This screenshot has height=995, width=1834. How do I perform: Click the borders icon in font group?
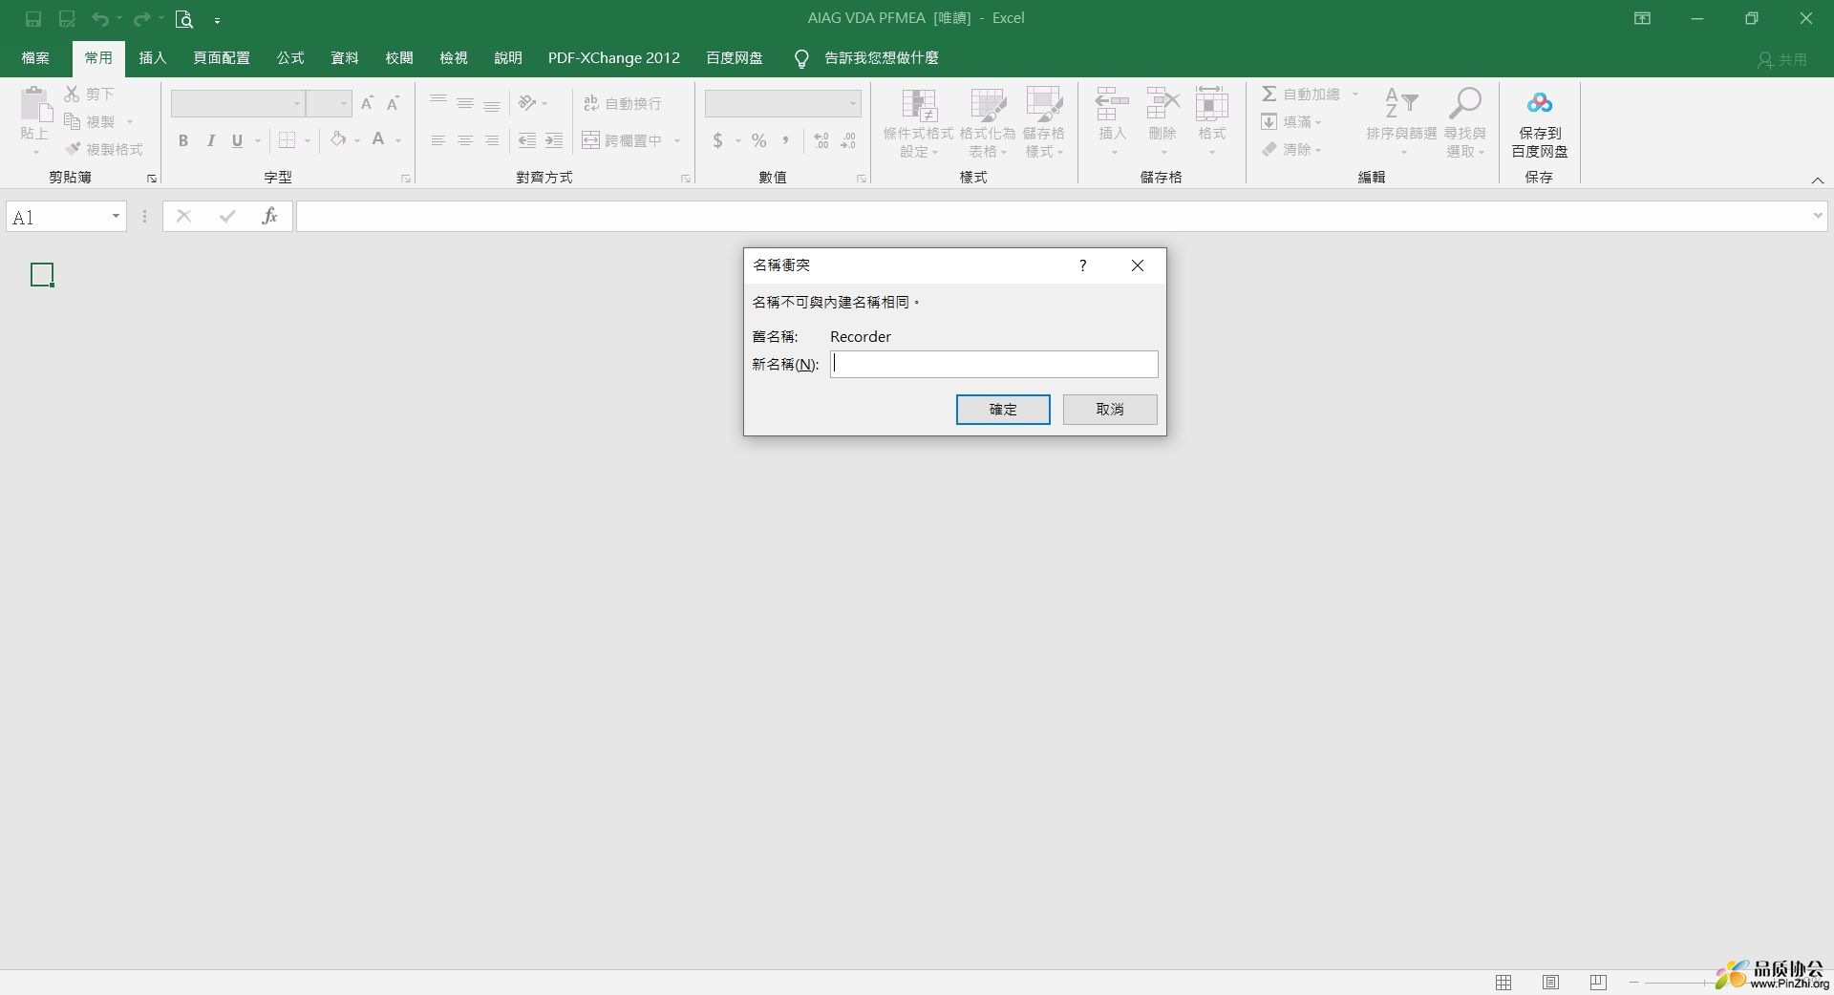pos(287,140)
